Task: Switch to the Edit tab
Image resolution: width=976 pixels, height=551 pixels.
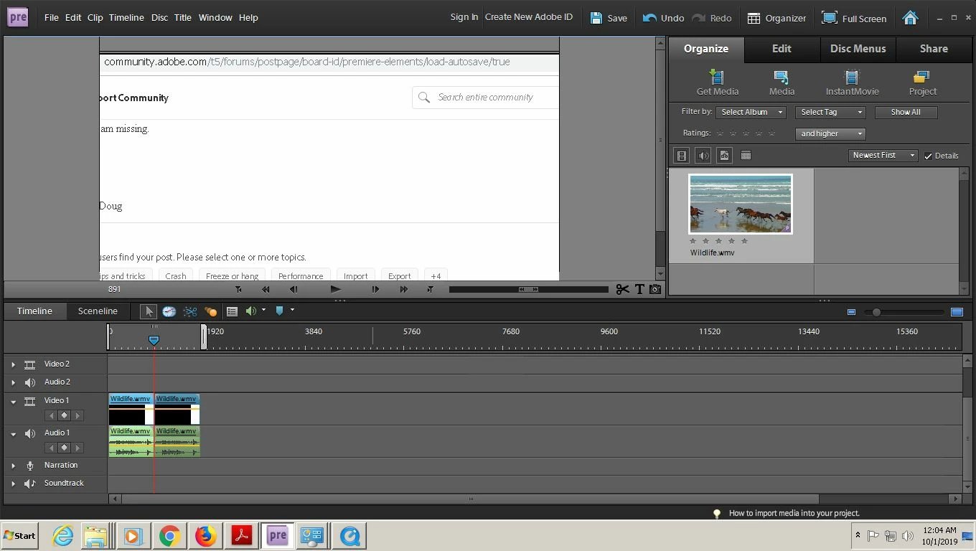Action: tap(782, 49)
